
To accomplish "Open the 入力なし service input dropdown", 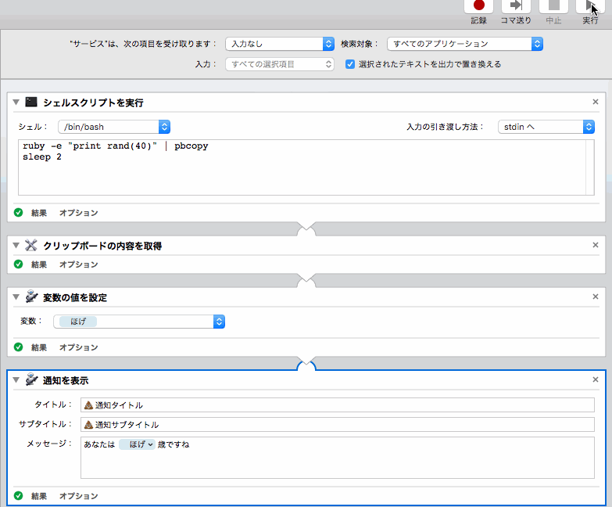I will [x=280, y=44].
